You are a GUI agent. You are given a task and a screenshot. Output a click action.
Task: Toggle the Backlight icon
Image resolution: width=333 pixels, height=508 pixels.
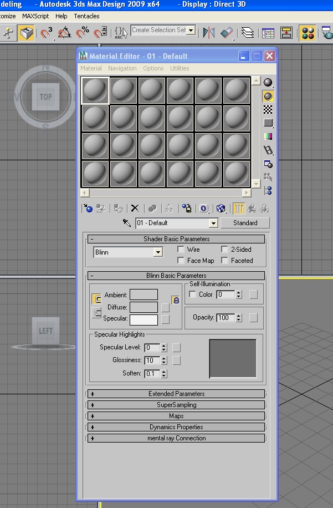[x=268, y=96]
